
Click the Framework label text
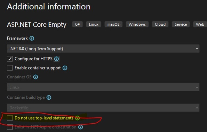(x=17, y=38)
